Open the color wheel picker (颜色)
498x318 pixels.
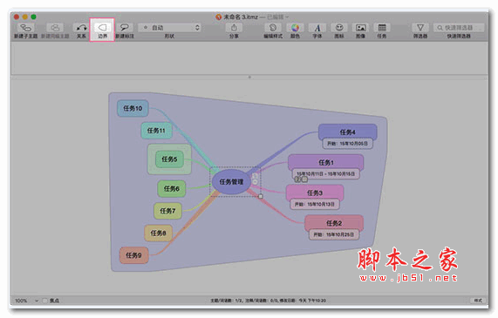click(295, 28)
